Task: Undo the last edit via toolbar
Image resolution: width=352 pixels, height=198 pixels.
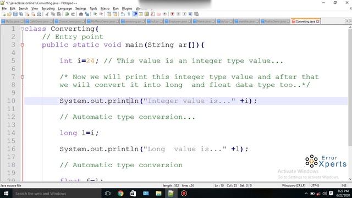Action: [x=67, y=14]
